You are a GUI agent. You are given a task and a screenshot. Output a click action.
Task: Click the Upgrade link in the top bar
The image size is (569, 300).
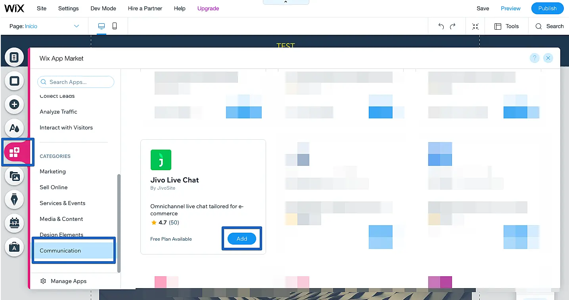click(x=208, y=8)
